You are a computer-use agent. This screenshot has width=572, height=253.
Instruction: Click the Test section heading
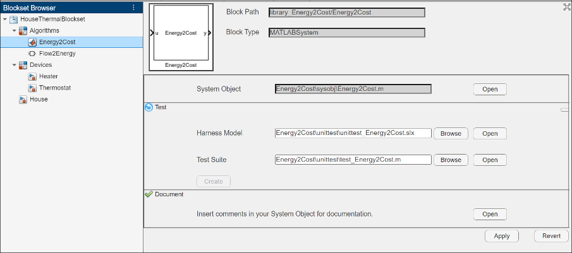point(161,107)
